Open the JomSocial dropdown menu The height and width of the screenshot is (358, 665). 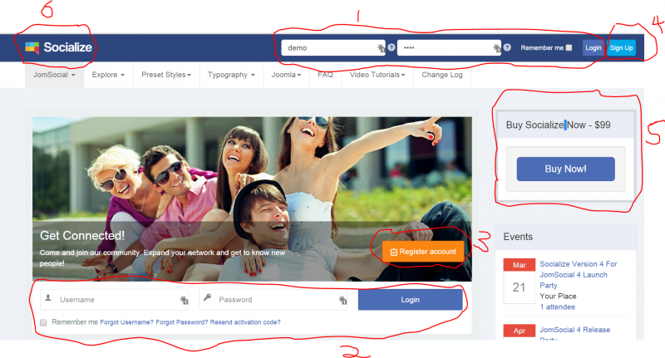click(54, 75)
